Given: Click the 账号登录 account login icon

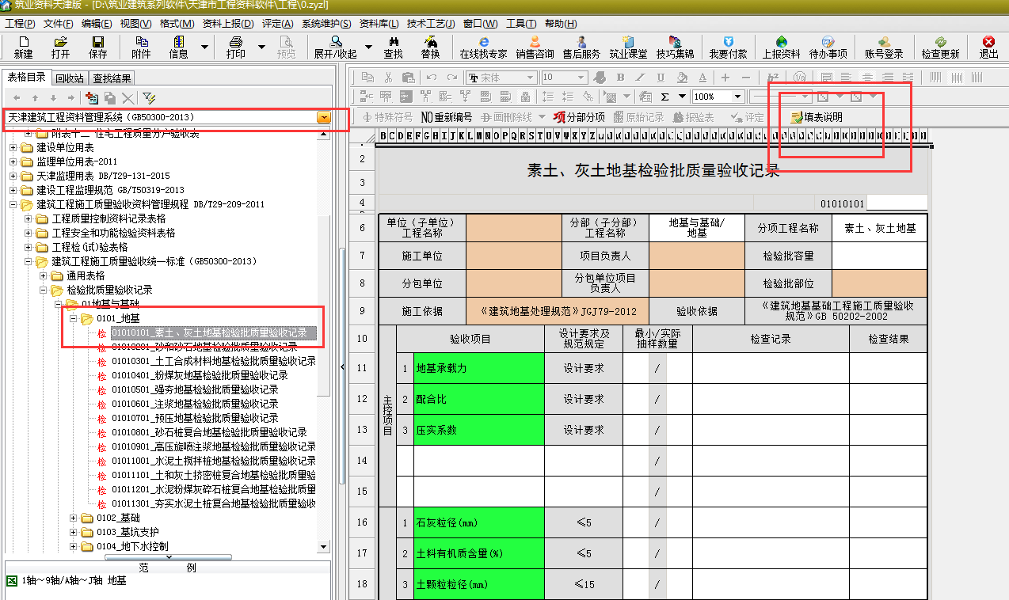Looking at the screenshot, I should (883, 47).
